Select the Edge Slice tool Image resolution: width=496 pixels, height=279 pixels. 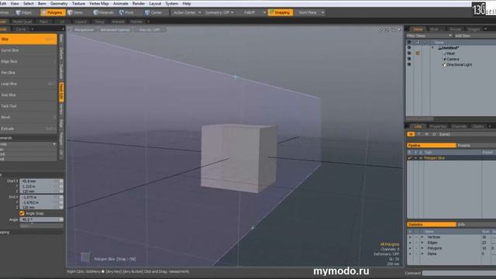(x=28, y=61)
